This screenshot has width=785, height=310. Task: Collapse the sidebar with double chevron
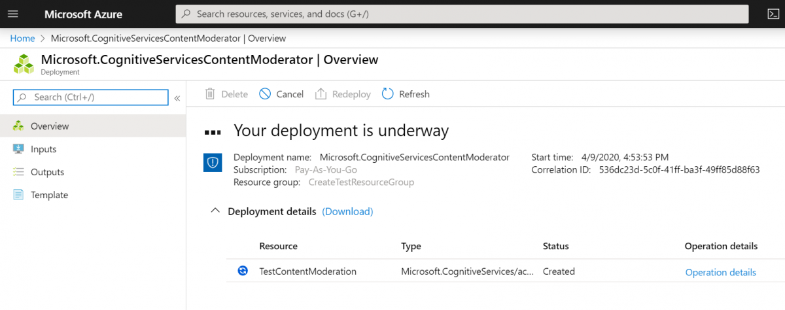coord(177,98)
